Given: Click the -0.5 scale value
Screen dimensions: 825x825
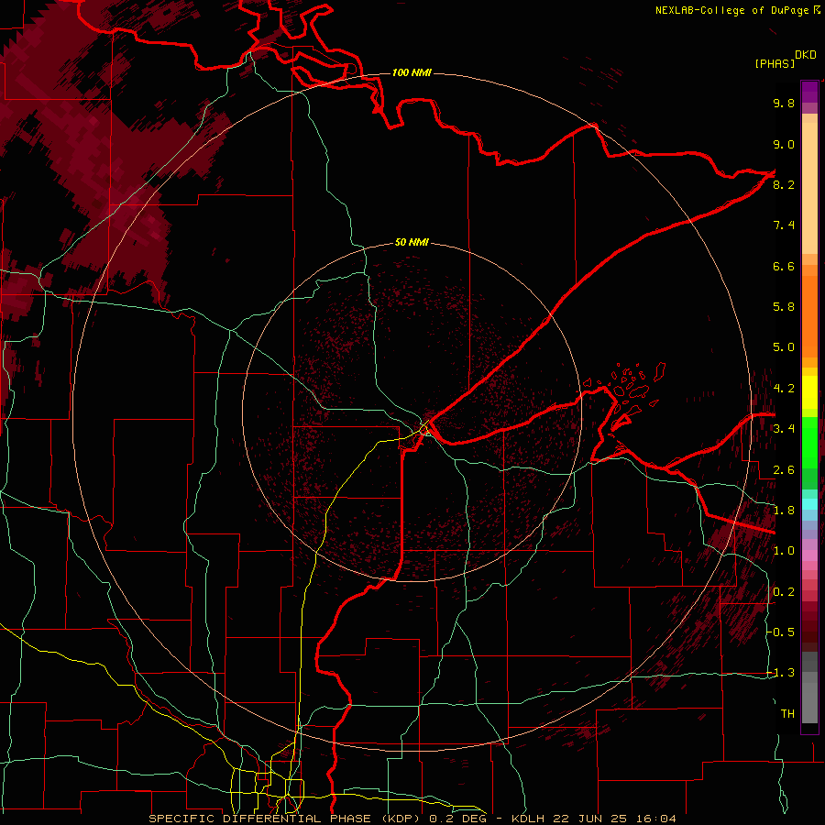Looking at the screenshot, I should pyautogui.click(x=781, y=632).
